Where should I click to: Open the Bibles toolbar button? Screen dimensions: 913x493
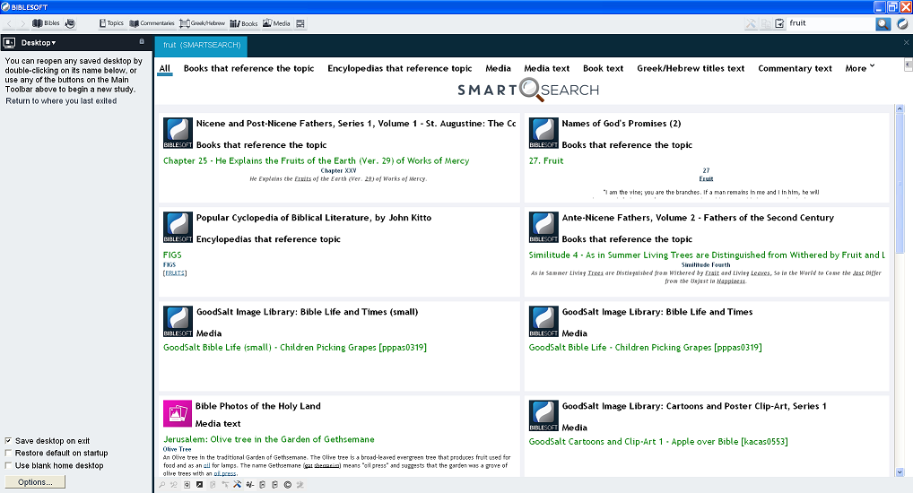coord(46,23)
